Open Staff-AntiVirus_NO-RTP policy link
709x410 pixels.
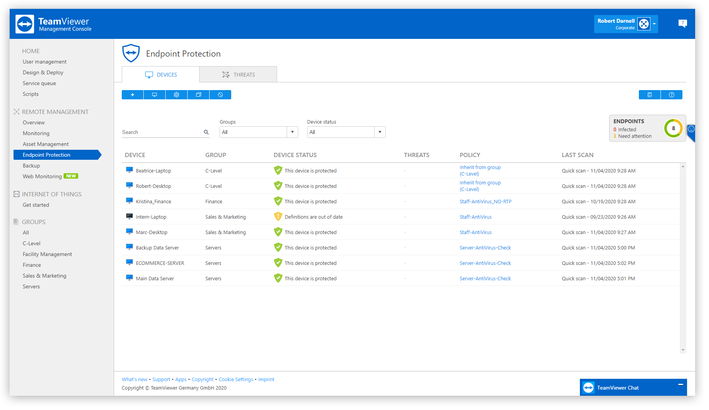485,201
